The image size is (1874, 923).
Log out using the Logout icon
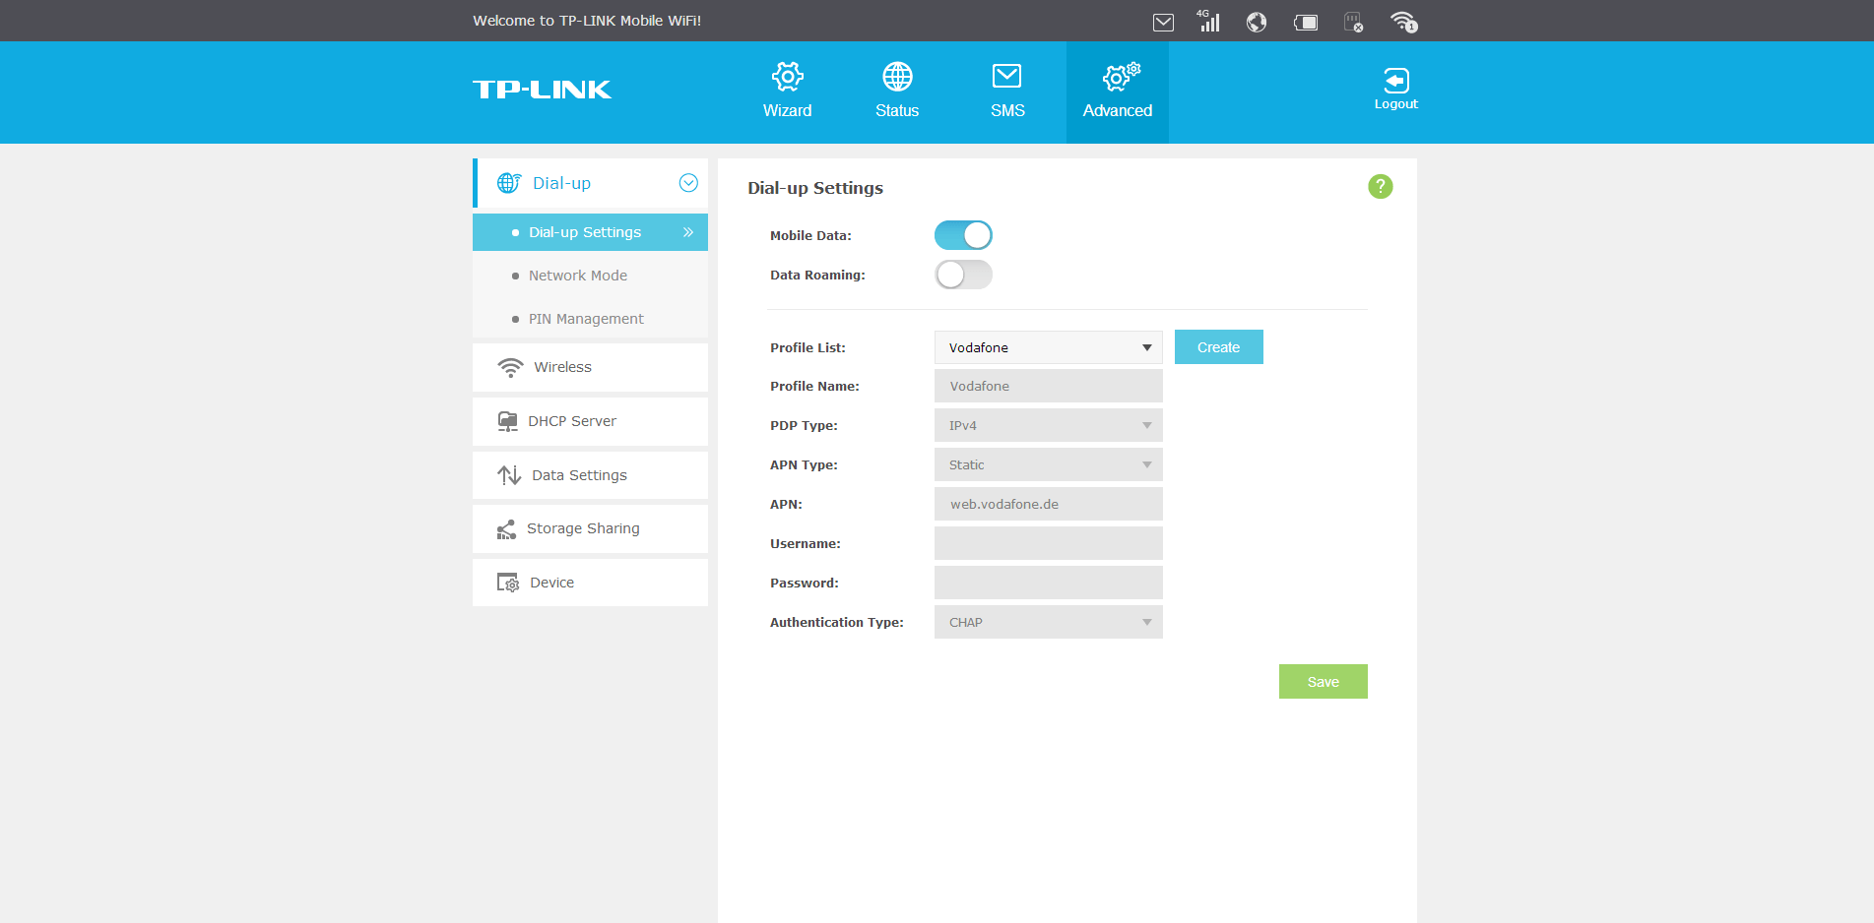[1395, 89]
